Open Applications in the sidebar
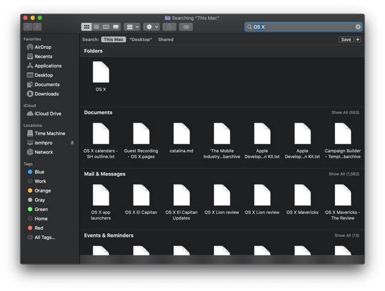385x291 pixels. (x=44, y=66)
